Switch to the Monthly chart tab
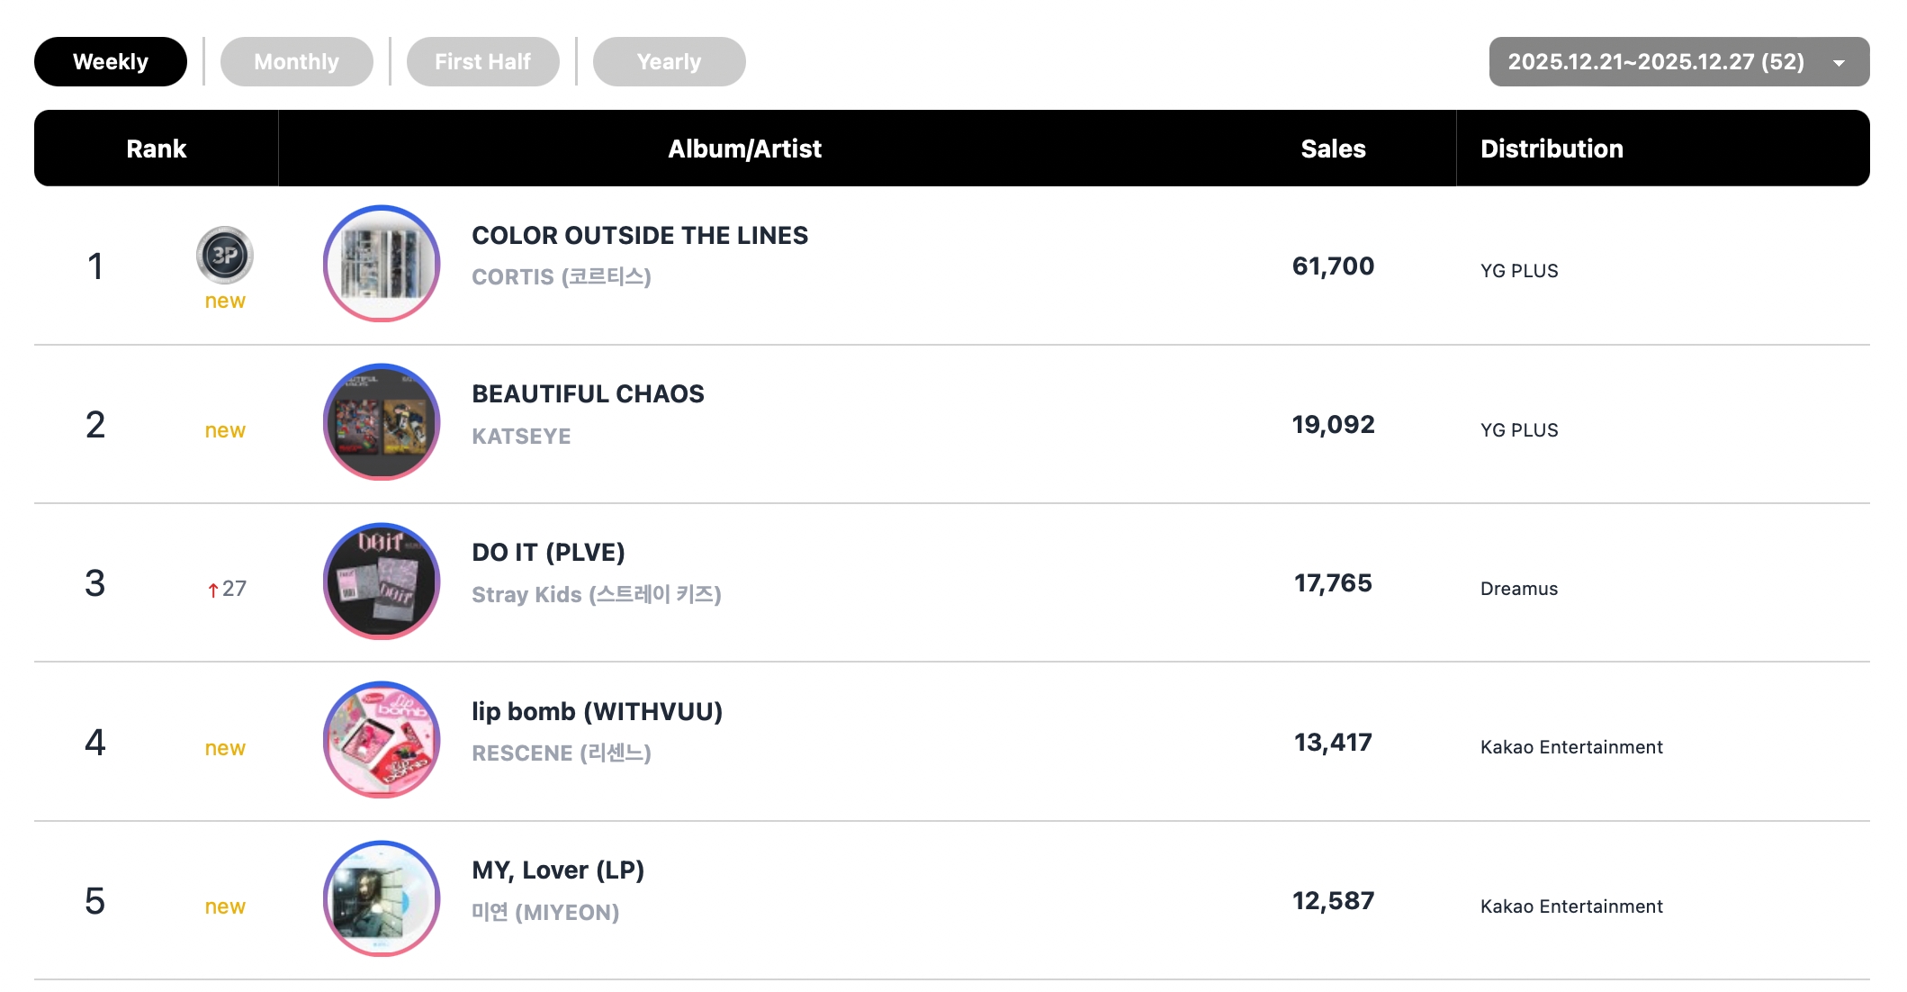1907x992 pixels. pos(296,62)
